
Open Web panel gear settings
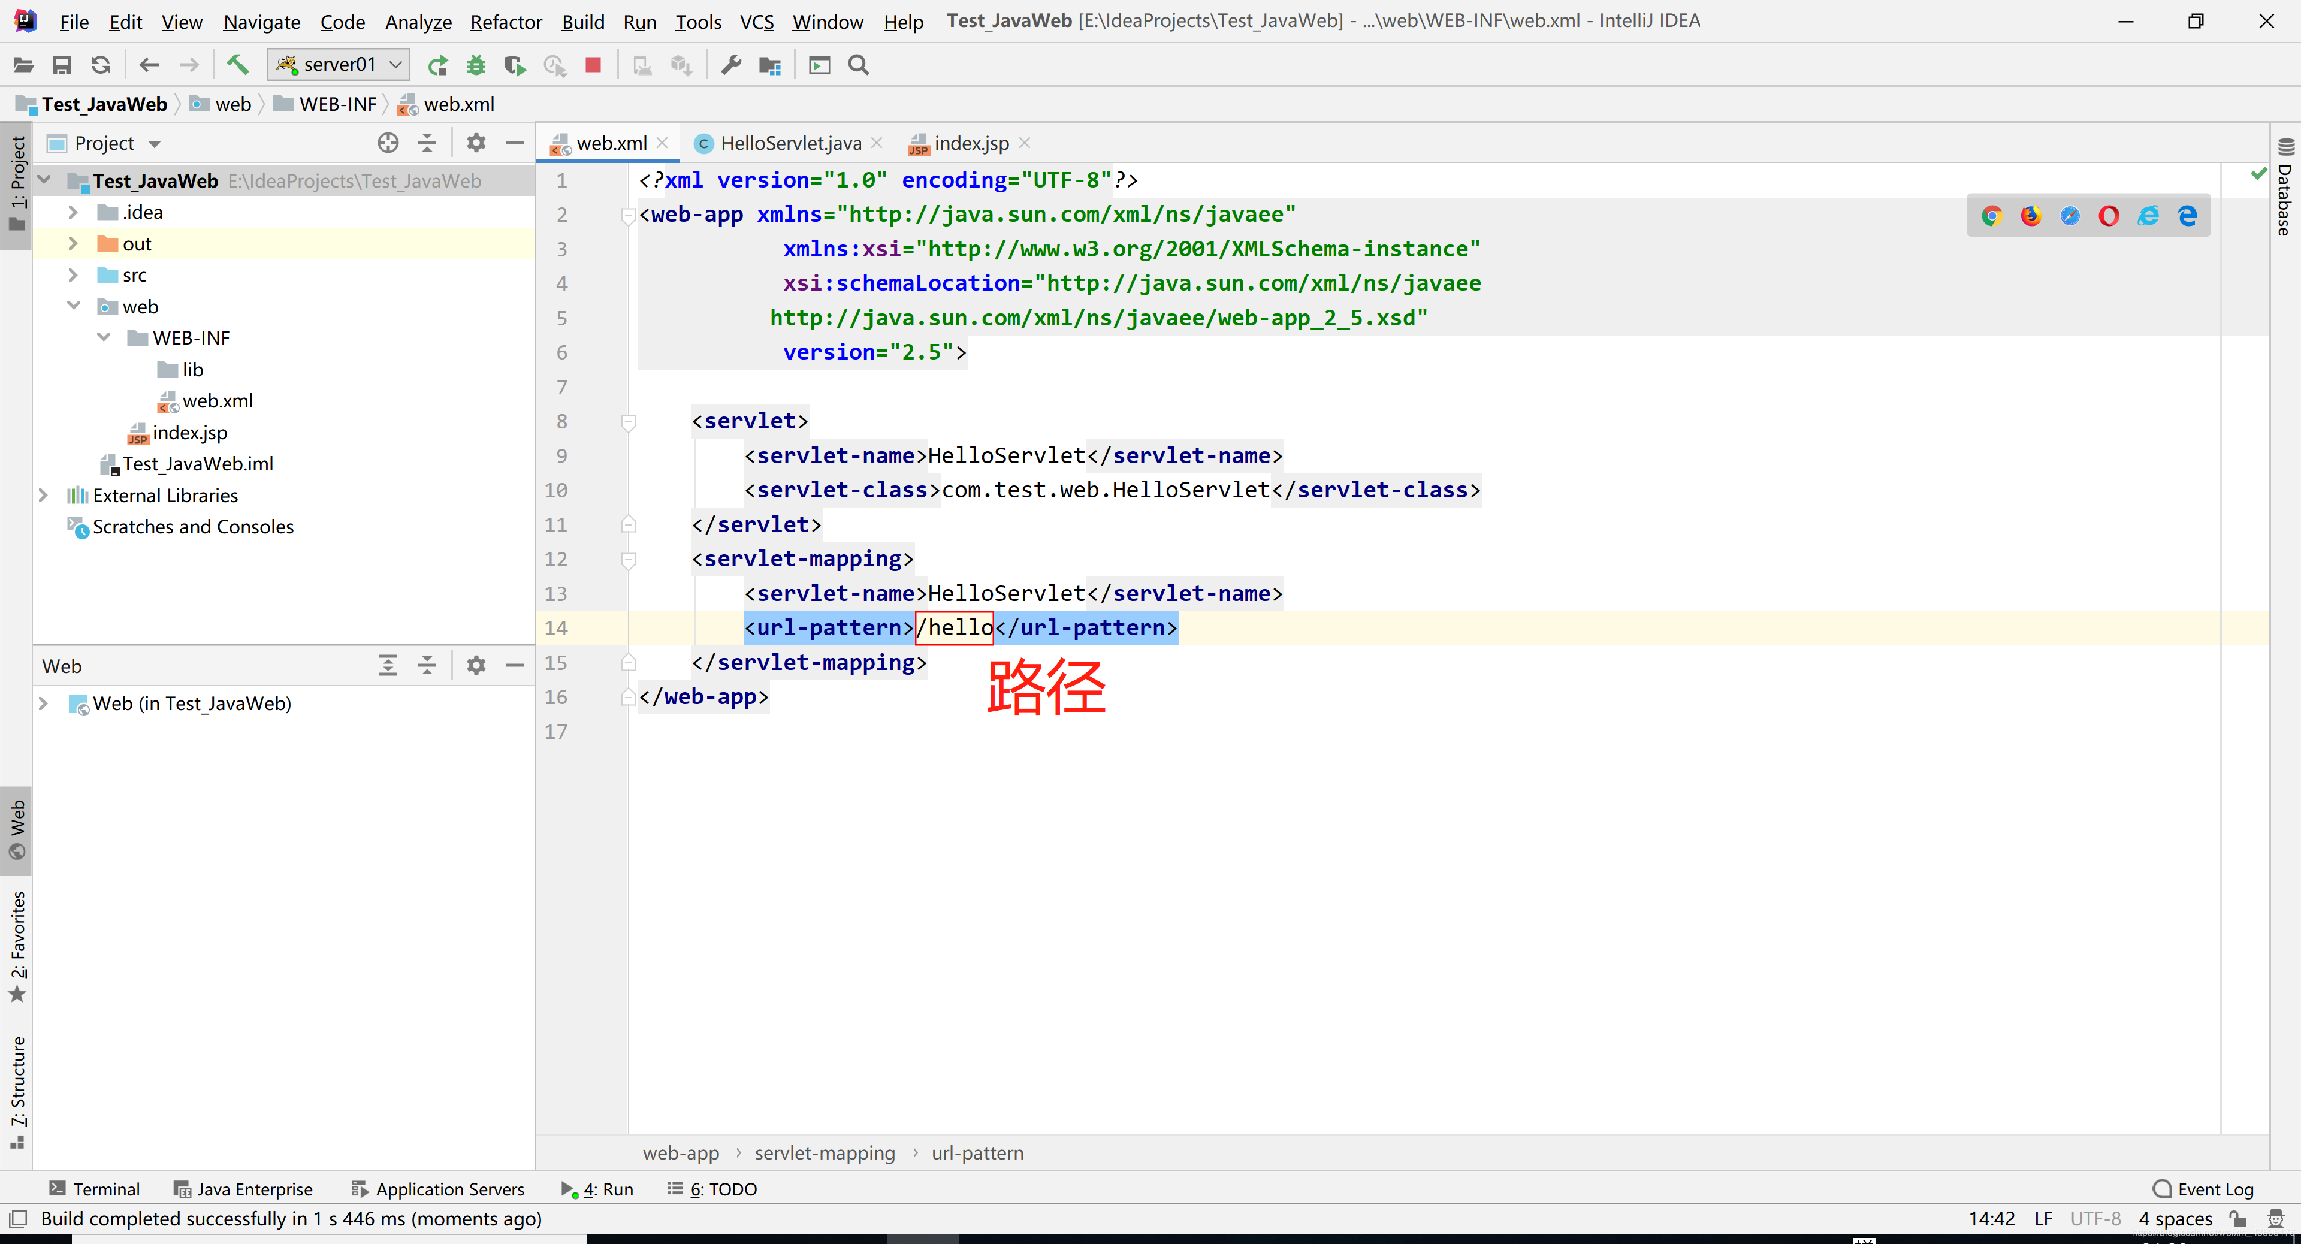[x=476, y=665]
